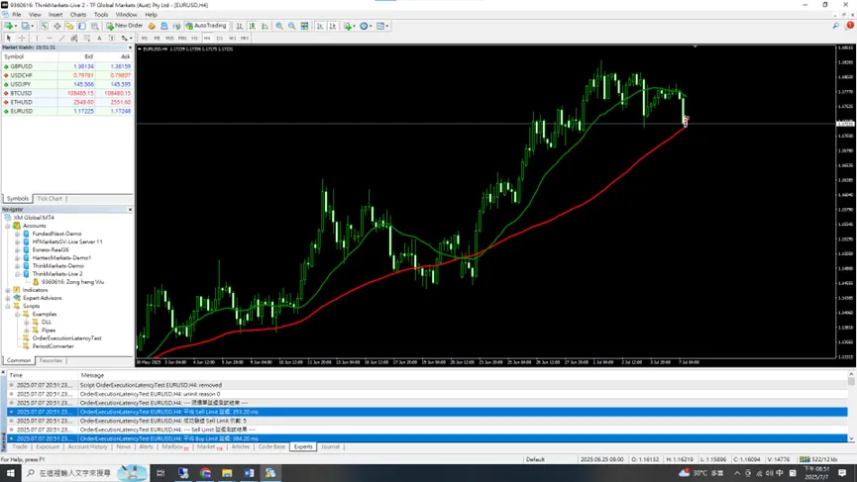Open the Indicators list dropdown
The image size is (857, 482).
(350, 26)
